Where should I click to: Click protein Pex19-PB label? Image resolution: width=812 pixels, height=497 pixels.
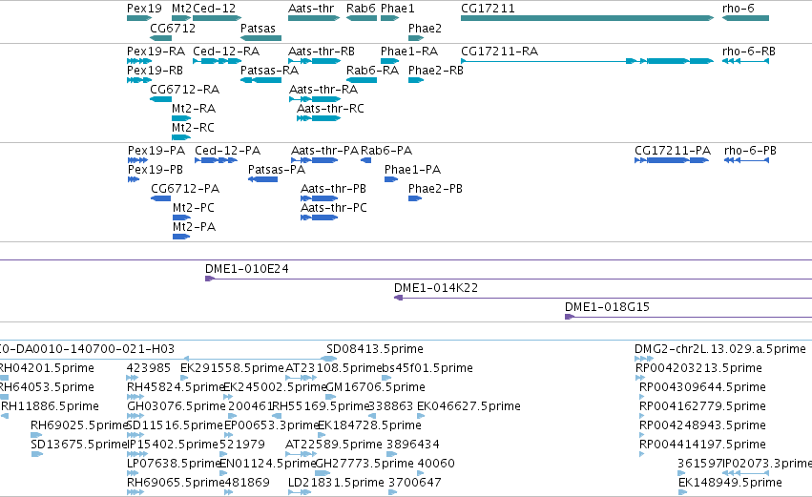pyautogui.click(x=156, y=170)
